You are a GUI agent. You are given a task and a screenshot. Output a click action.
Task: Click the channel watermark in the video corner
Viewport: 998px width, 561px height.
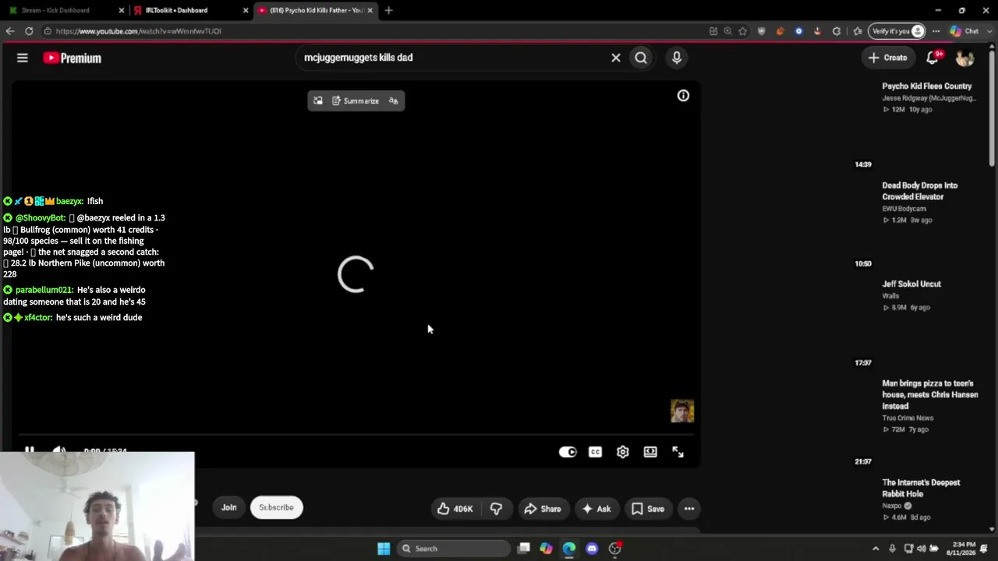(x=682, y=411)
